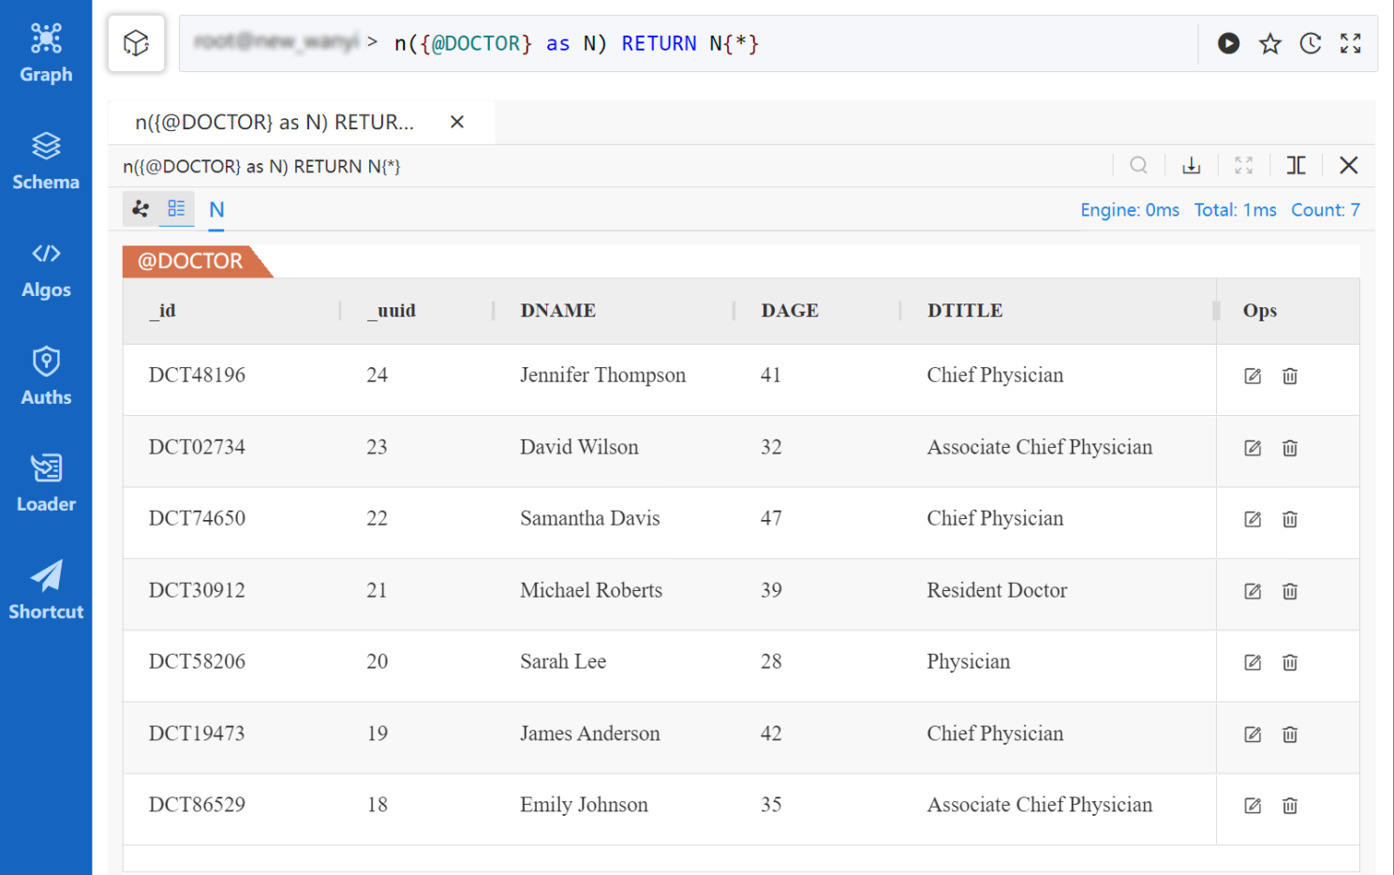Open the Loader panel
This screenshot has width=1394, height=875.
45,482
